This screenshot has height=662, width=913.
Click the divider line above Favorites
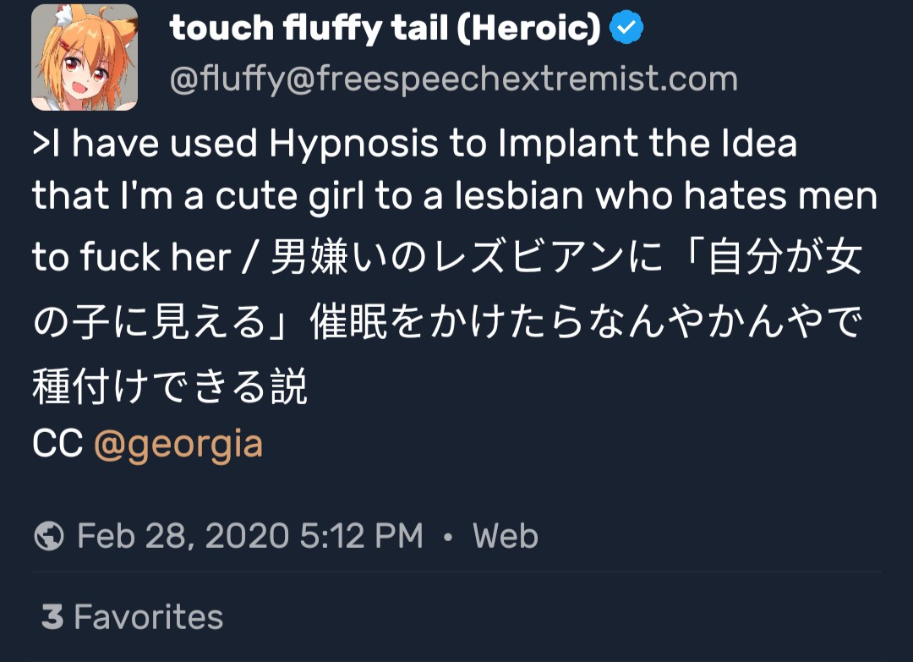(x=456, y=572)
